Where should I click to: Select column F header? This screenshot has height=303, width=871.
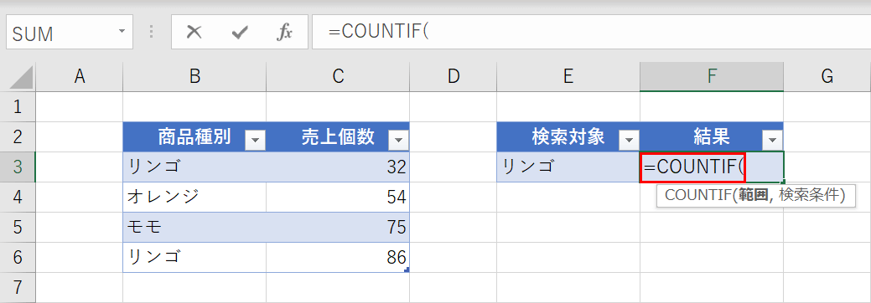point(712,76)
